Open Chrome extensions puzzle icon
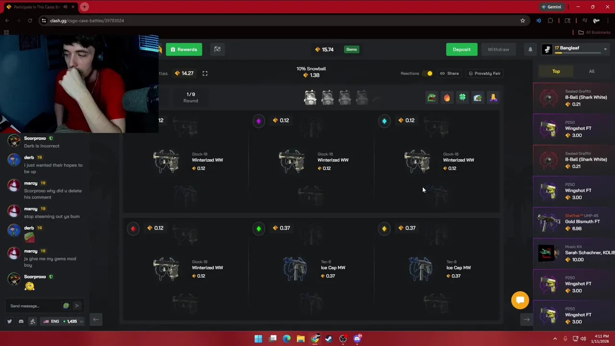 (551, 21)
